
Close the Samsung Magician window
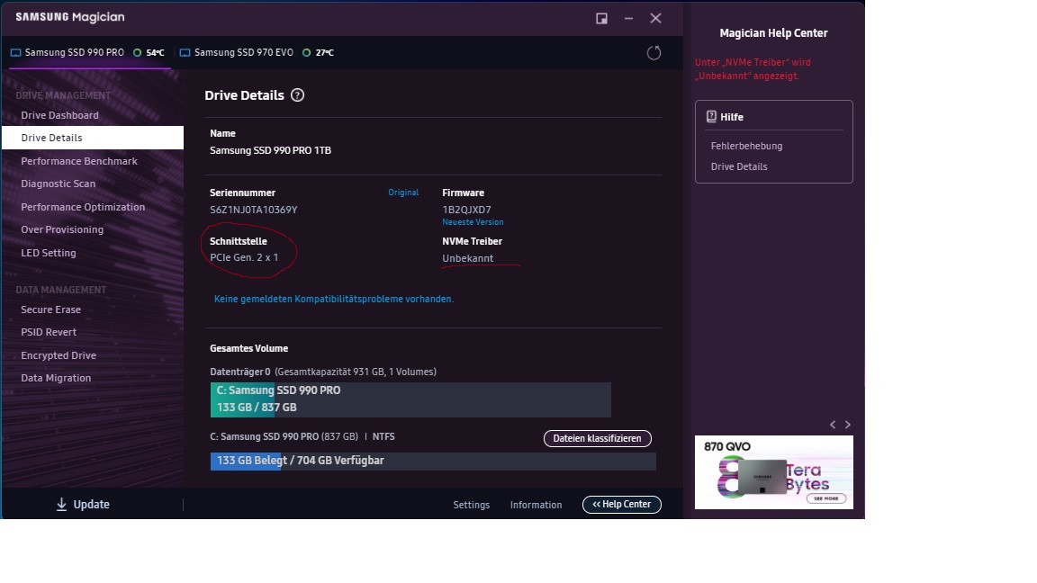click(655, 19)
